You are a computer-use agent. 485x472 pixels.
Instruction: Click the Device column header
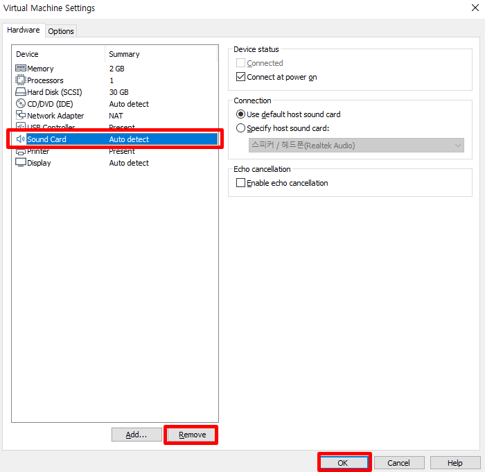59,54
